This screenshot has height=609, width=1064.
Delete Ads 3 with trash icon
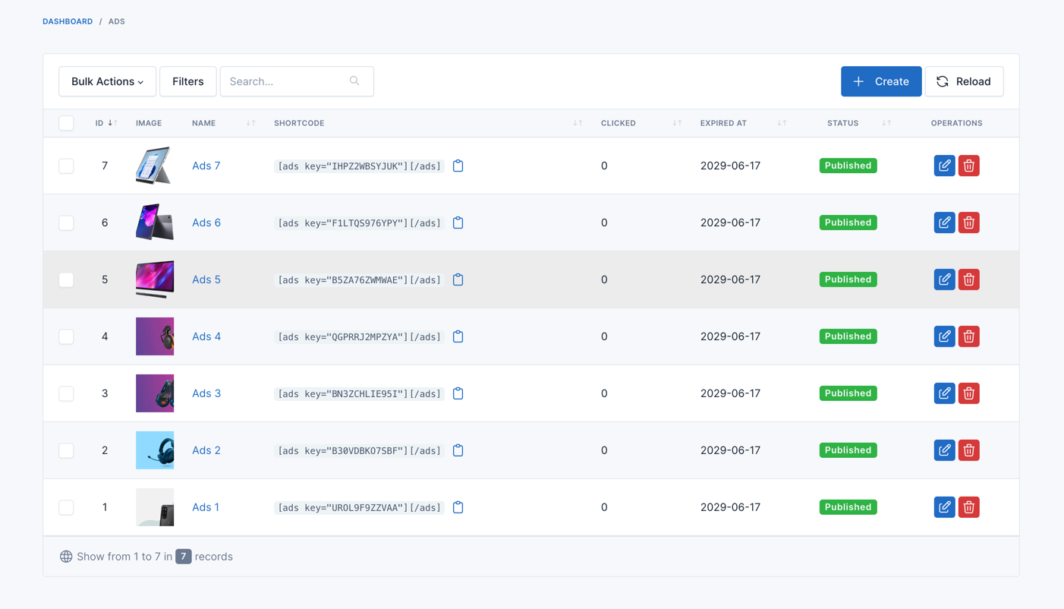click(x=968, y=393)
